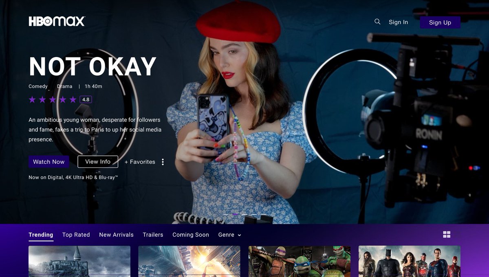Open the Ninja Turtles movie thumbnail
This screenshot has width=489, height=277.
click(x=300, y=261)
